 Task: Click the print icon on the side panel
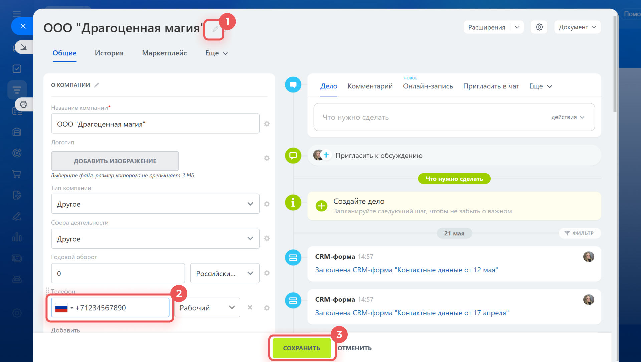click(x=23, y=104)
